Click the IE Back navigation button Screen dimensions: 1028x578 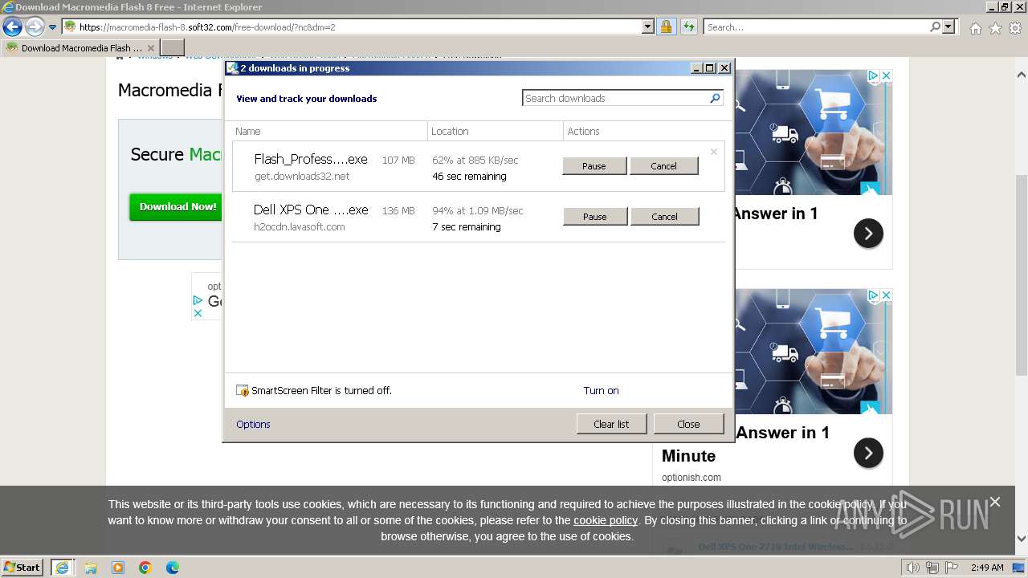12,27
